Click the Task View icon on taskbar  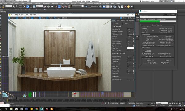point(6,109)
